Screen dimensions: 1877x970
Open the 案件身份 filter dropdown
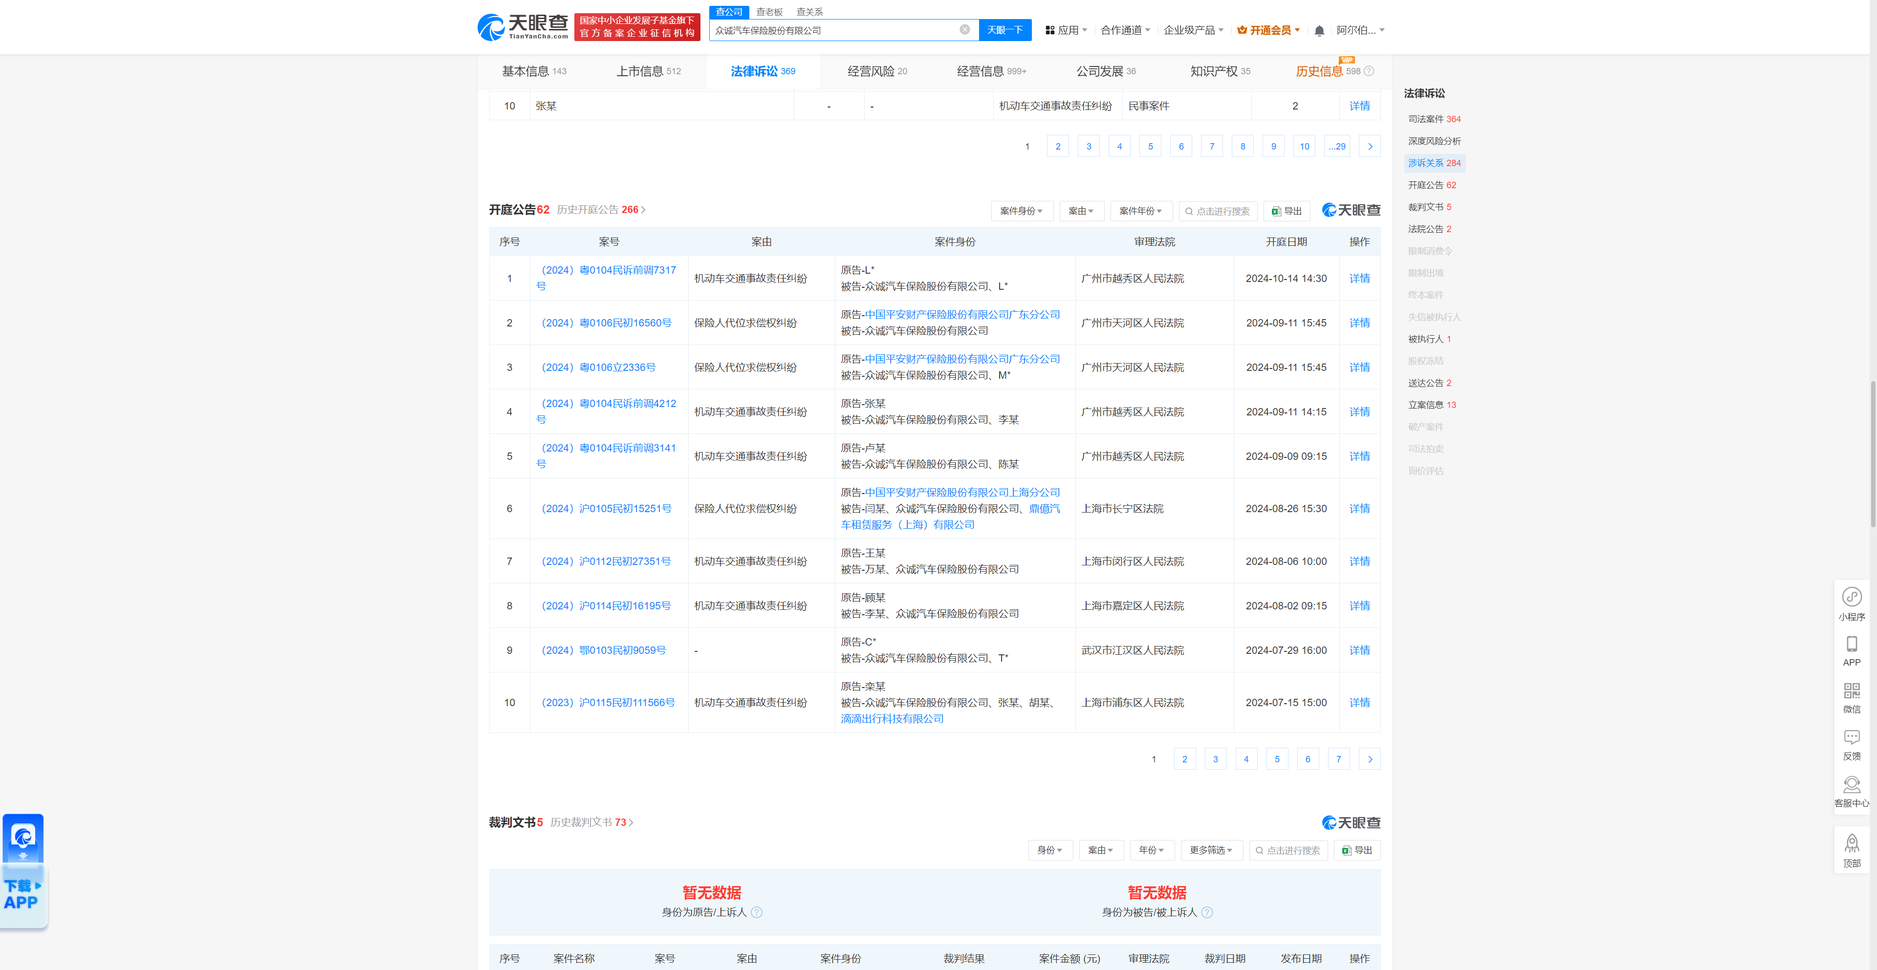(1022, 211)
